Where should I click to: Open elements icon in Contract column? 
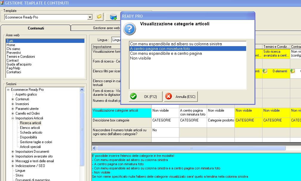tap(293, 71)
